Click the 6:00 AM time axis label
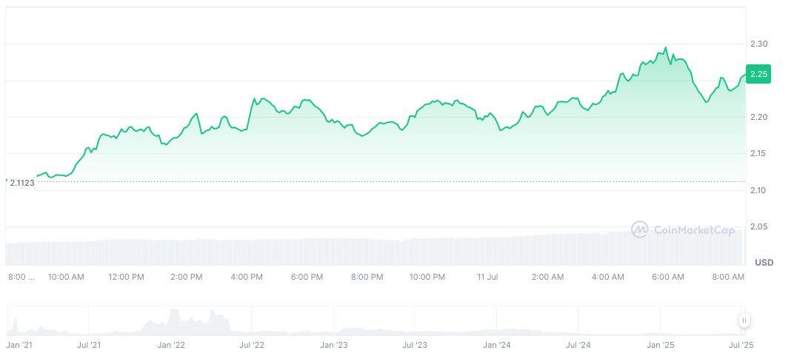 click(x=668, y=277)
